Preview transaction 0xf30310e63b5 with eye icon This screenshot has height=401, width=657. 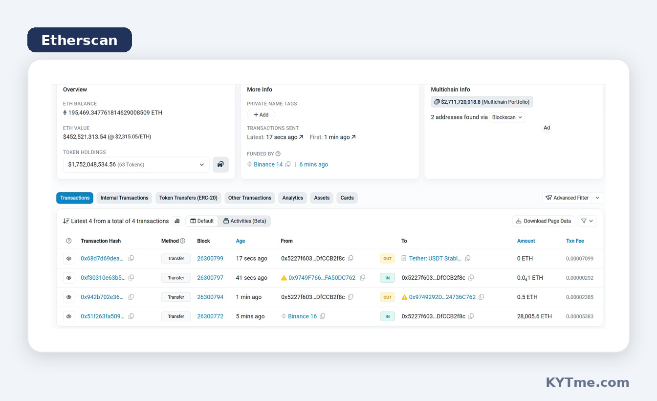tap(69, 278)
